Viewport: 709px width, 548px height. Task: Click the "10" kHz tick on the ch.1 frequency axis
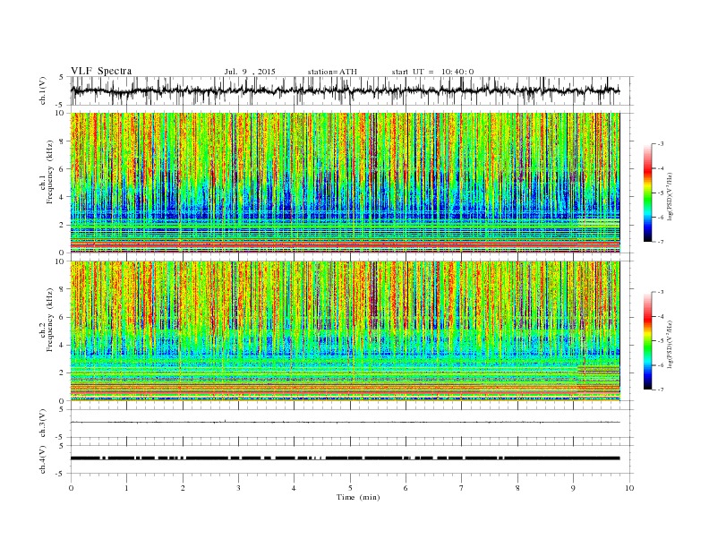61,113
